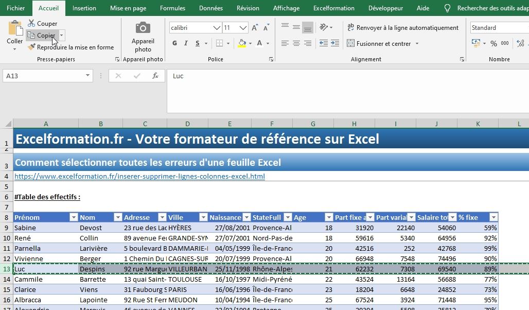Open % fixe column filter dropdown

pyautogui.click(x=493, y=217)
